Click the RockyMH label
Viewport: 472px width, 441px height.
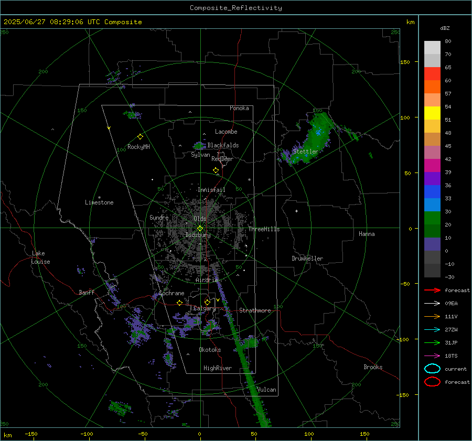click(138, 147)
